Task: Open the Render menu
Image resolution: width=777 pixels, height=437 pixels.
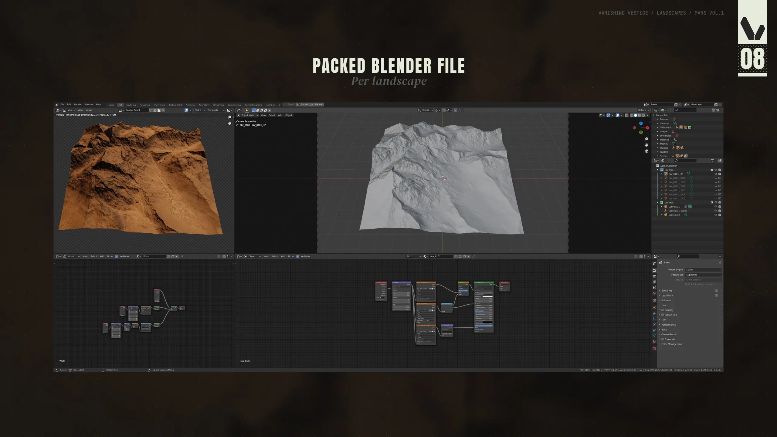Action: pos(78,105)
